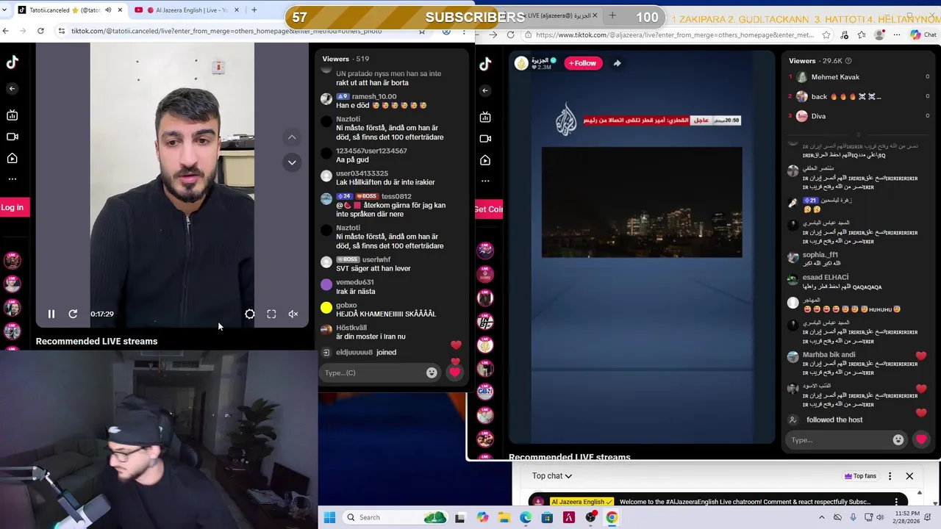Click site info icon in Chrome address bar
Viewport: 941px width, 529px height.
(62, 31)
